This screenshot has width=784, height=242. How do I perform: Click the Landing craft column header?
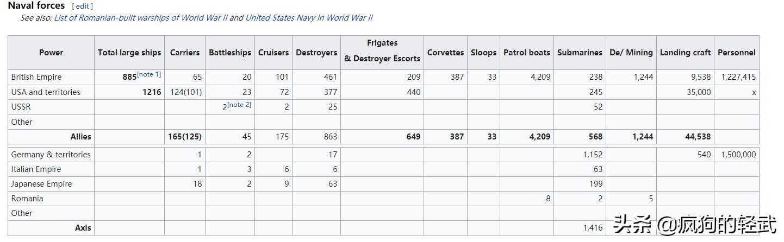point(685,53)
